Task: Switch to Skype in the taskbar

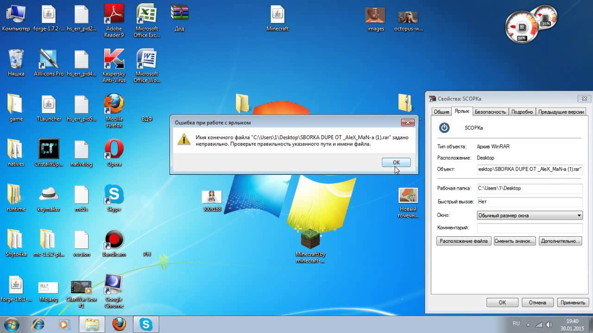Action: (x=146, y=324)
